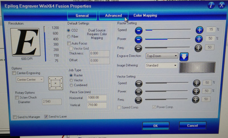Click the Cancel button
This screenshot has height=138, width=228.
192,126
